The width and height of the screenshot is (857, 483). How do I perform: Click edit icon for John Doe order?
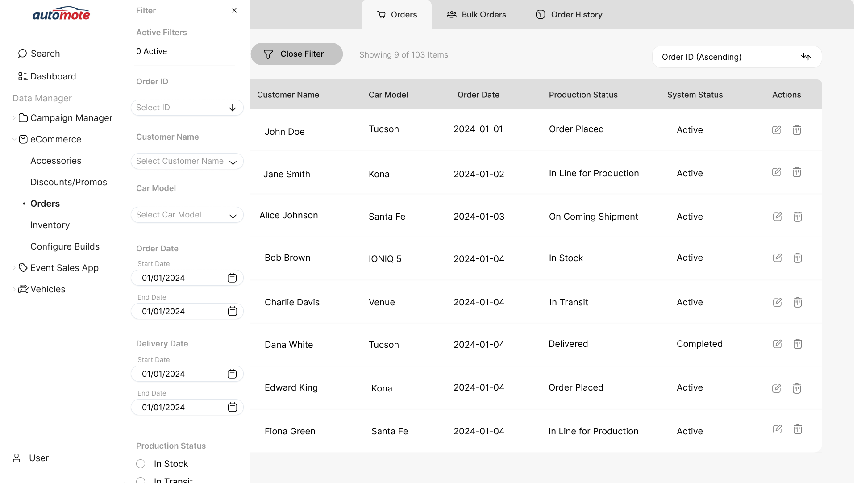pos(776,130)
